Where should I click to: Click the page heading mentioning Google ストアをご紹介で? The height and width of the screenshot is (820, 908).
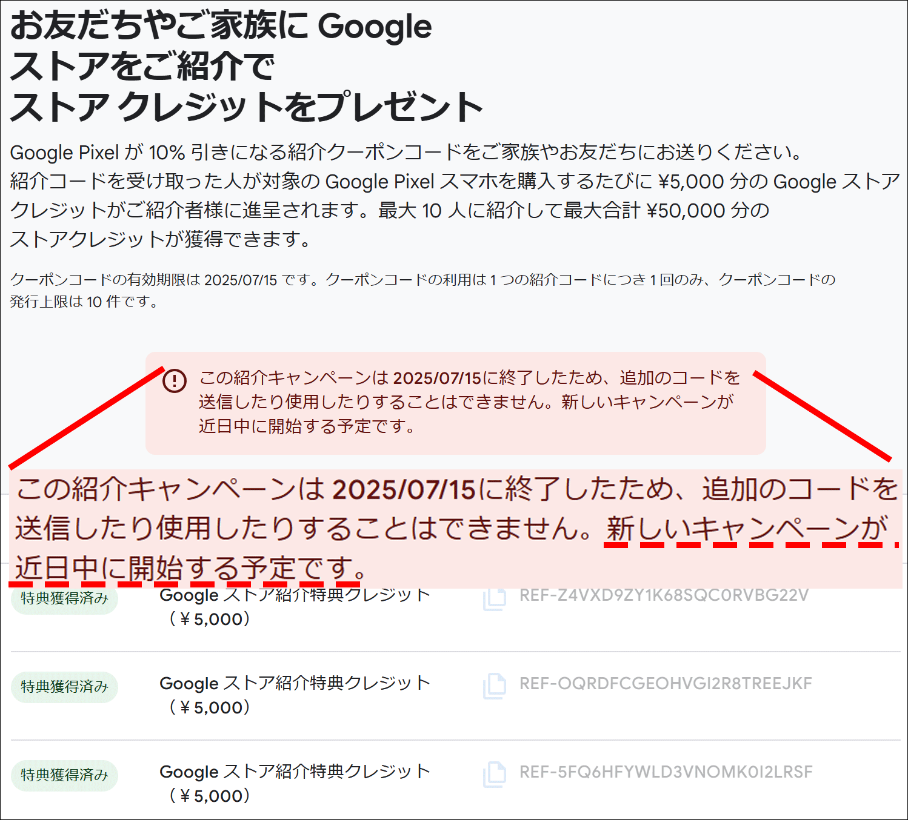click(246, 67)
